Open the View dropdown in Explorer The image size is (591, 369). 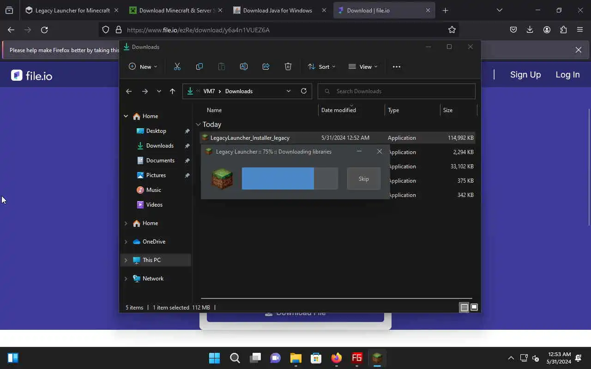click(x=363, y=66)
